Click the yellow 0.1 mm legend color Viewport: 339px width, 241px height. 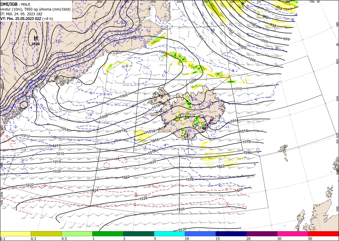coord(16,234)
